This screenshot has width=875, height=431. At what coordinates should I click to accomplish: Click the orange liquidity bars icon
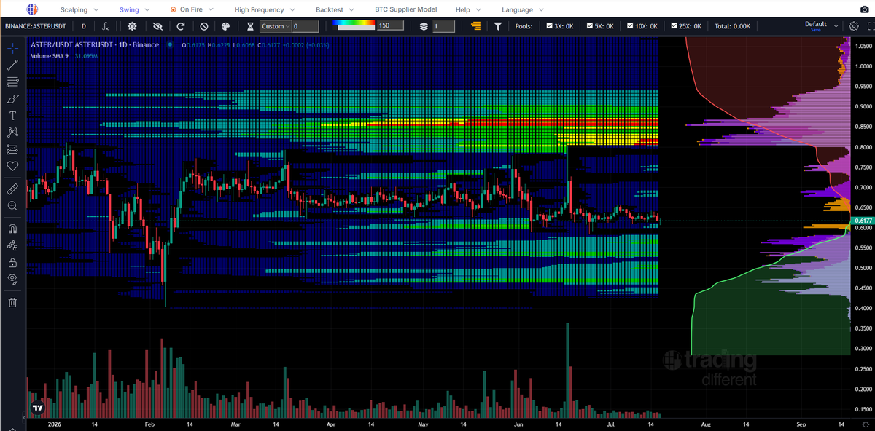click(475, 26)
